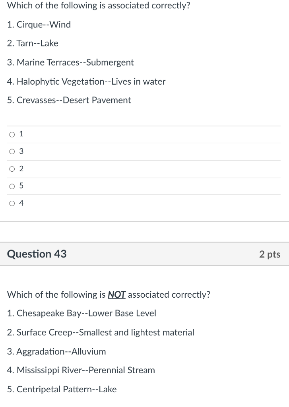Select the radio button for answer 1
The height and width of the screenshot is (407, 289).
point(12,134)
